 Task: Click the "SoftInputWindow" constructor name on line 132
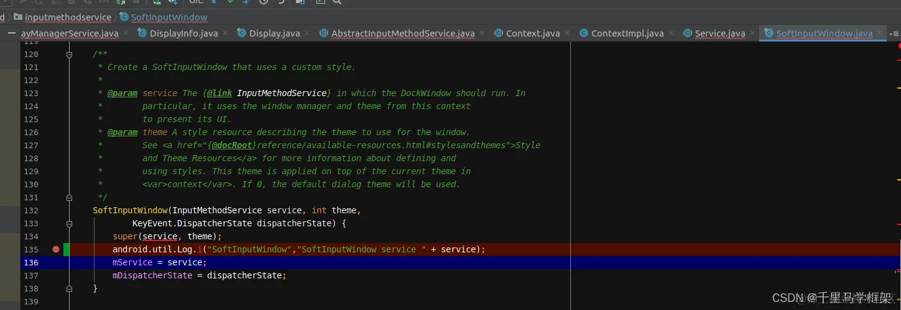click(x=130, y=210)
